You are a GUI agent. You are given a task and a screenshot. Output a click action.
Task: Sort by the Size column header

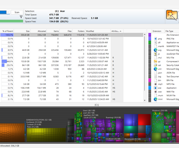22,31
